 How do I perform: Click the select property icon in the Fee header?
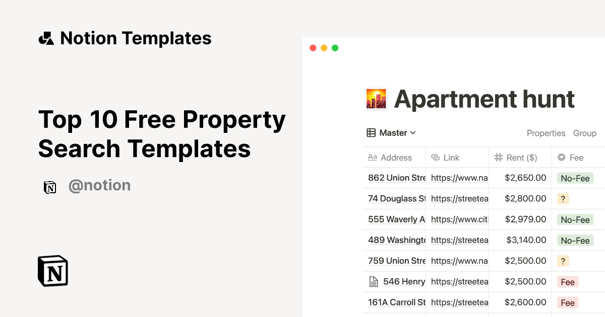coord(561,157)
